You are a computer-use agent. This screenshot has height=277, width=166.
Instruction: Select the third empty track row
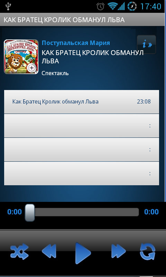tap(82, 150)
